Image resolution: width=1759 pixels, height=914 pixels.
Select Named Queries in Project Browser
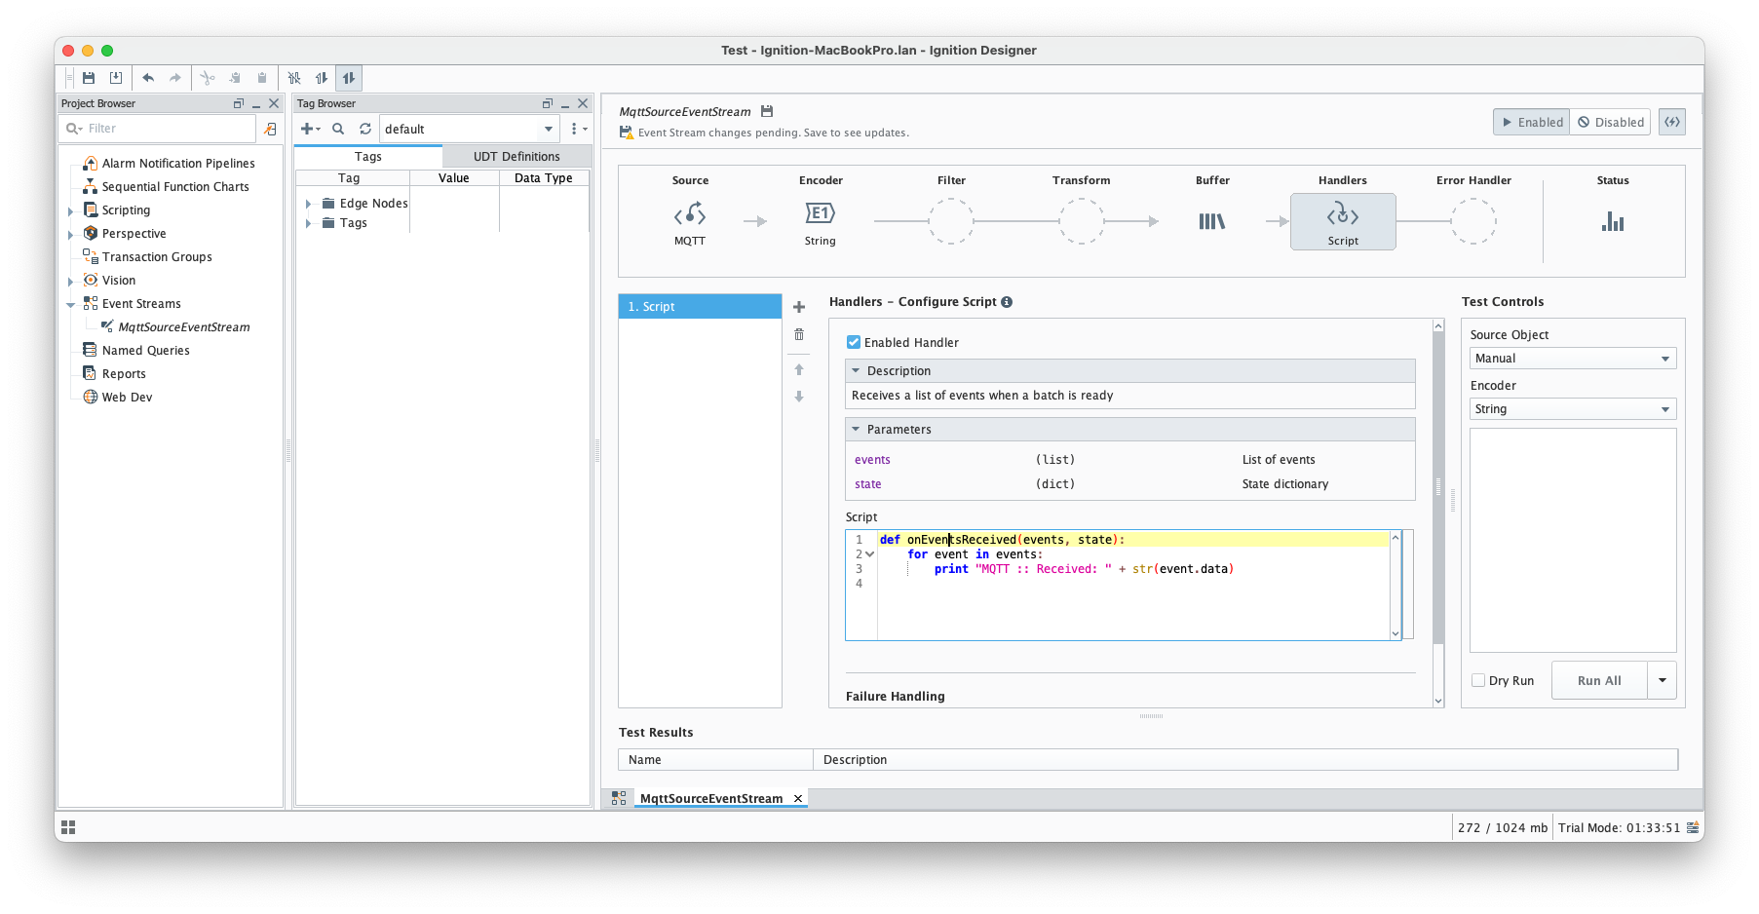point(146,351)
